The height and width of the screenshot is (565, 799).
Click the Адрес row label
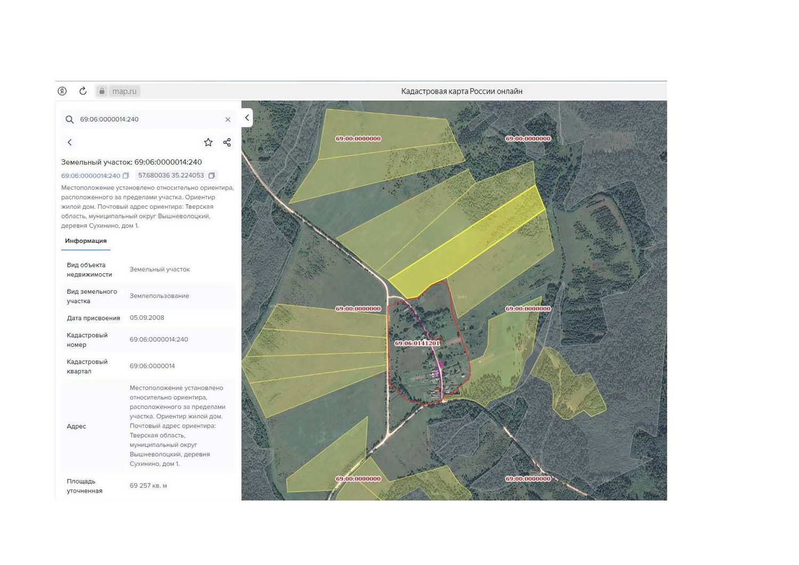pos(76,426)
